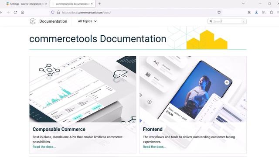The image size is (279, 157).
Task: Open the Composable Commerce dashboard image
Action: tap(83, 89)
